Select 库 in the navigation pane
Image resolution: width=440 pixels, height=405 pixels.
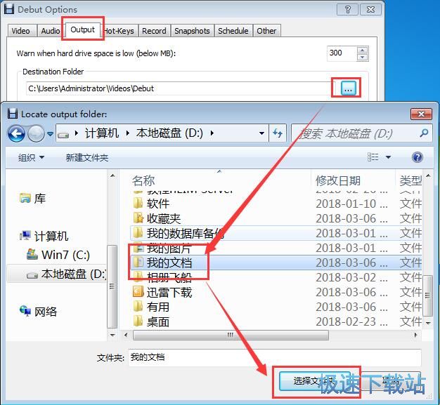(x=32, y=198)
